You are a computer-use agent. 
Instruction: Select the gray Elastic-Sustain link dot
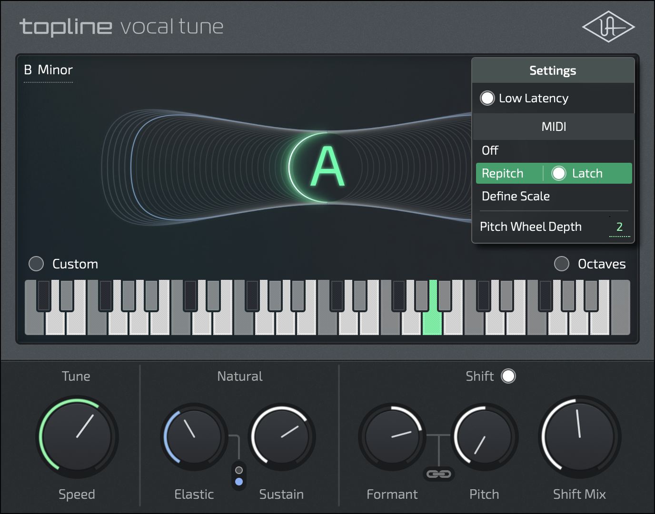pyautogui.click(x=239, y=470)
